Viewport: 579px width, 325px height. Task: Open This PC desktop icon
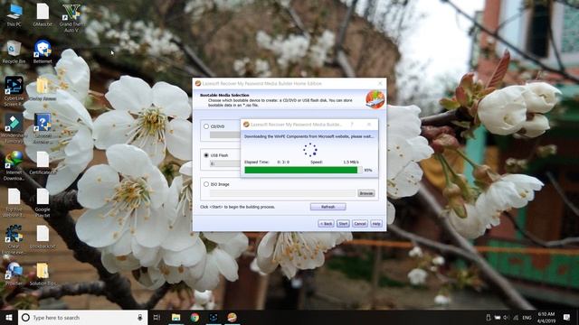pos(14,15)
